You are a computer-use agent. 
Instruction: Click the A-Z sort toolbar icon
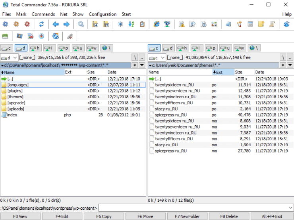[x=131, y=24]
